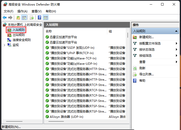Collapse the 入站规则 actions section

click(x=176, y=31)
